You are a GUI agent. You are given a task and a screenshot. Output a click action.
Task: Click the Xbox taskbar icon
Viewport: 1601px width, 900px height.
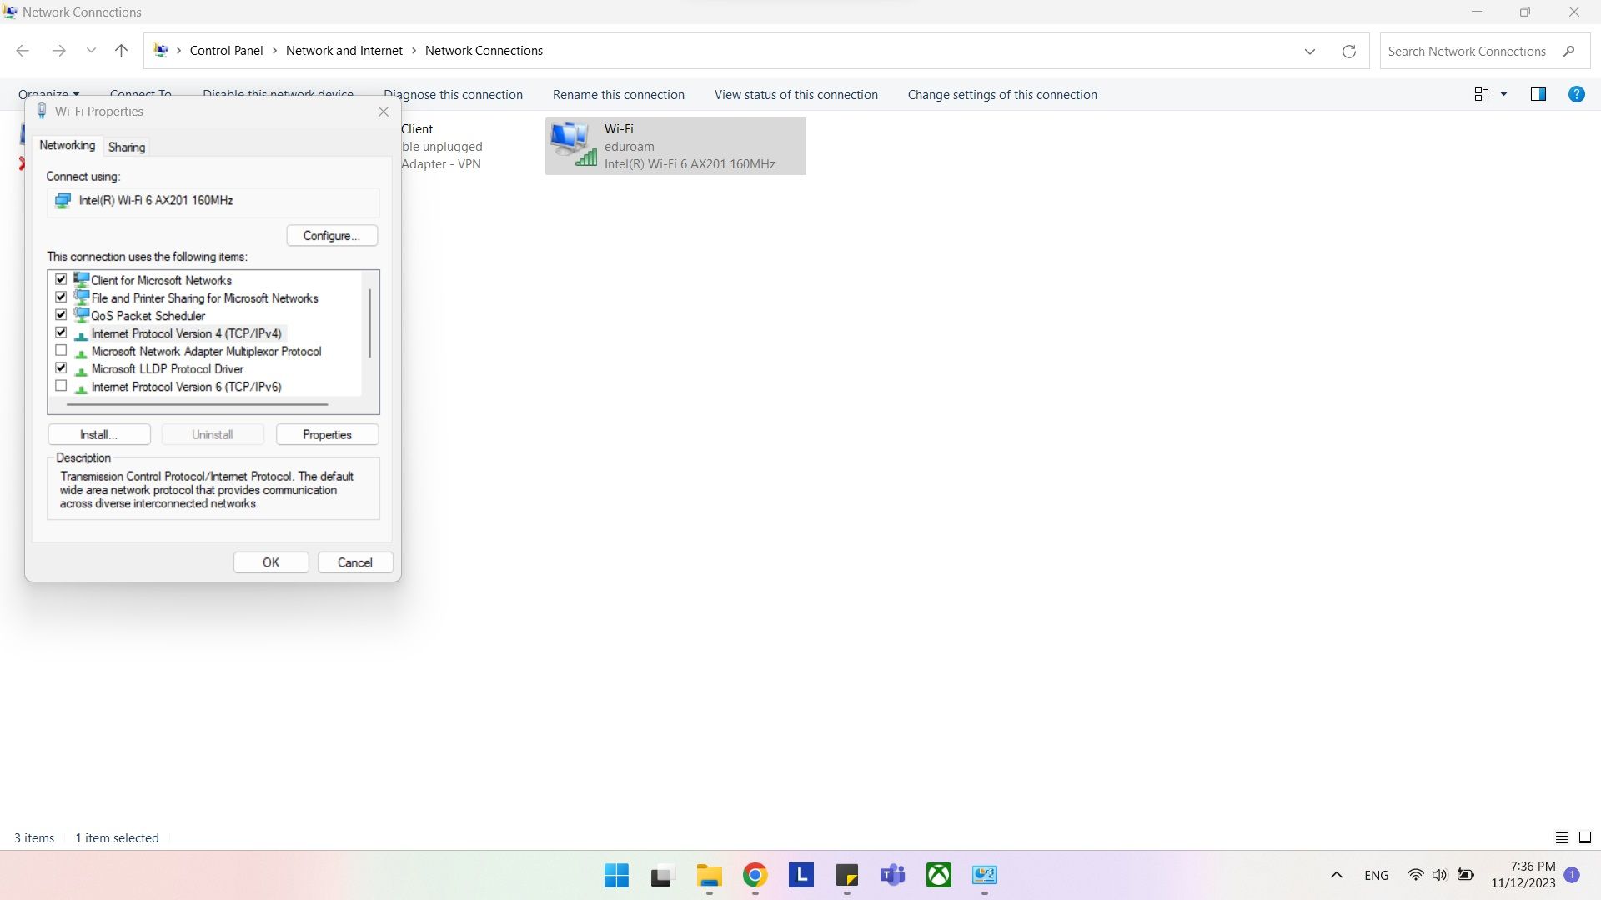(939, 875)
